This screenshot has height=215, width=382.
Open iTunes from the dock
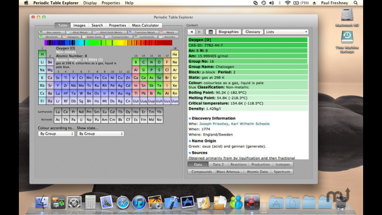[x=139, y=202]
